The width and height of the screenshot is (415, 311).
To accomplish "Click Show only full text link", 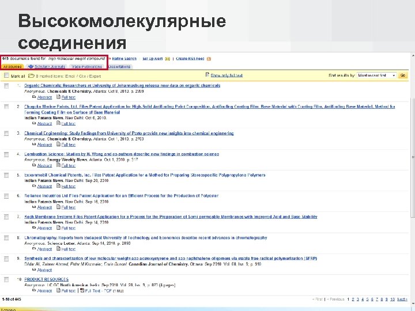I will [x=227, y=75].
